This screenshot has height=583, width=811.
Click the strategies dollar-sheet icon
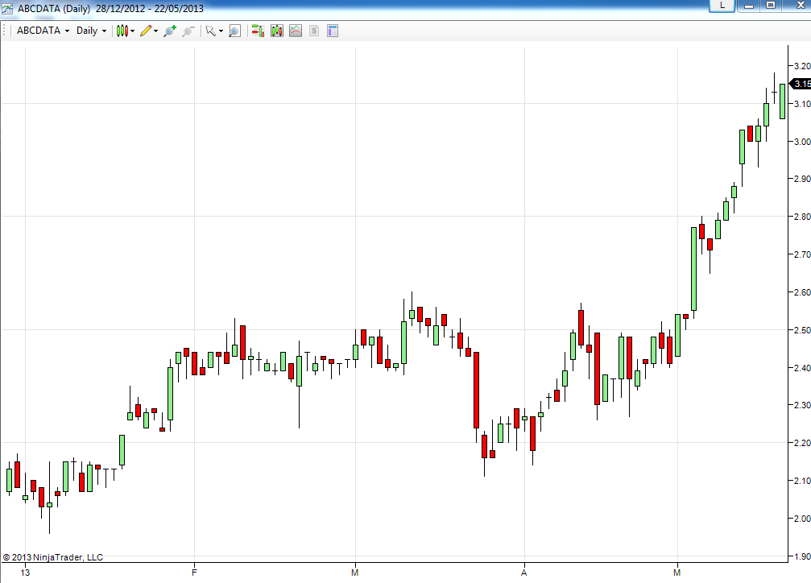[314, 31]
